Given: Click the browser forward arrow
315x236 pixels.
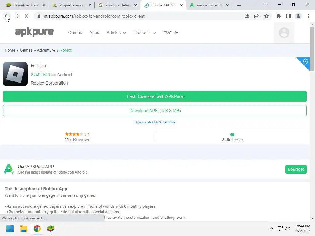Looking at the screenshot, I should click(x=17, y=16).
